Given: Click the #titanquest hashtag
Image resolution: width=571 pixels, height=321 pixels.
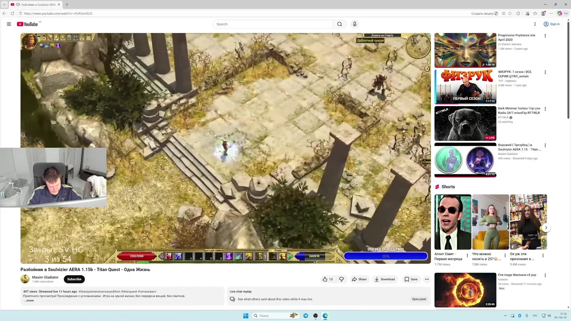Looking at the screenshot, I should click(129, 292).
